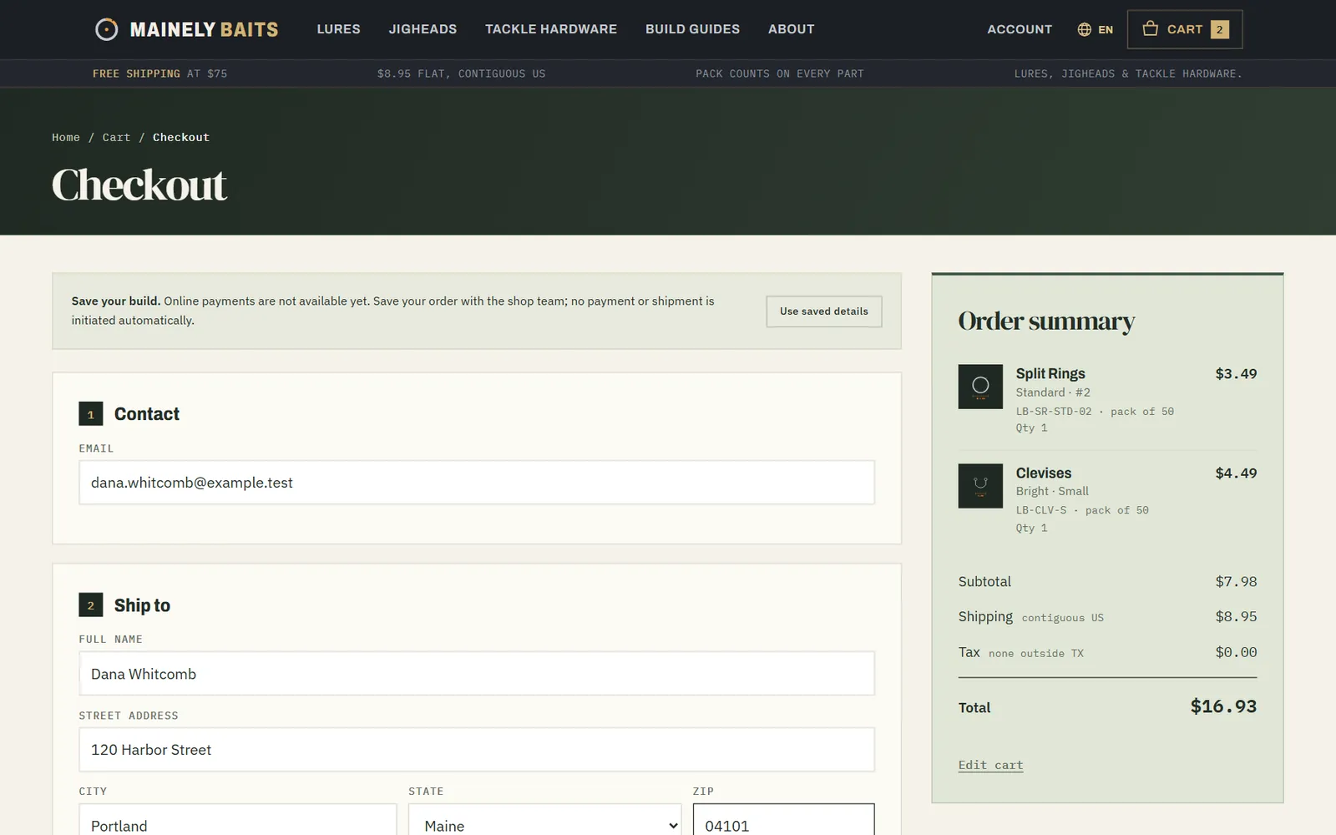This screenshot has width=1336, height=835.
Task: Open the About page
Action: (792, 29)
